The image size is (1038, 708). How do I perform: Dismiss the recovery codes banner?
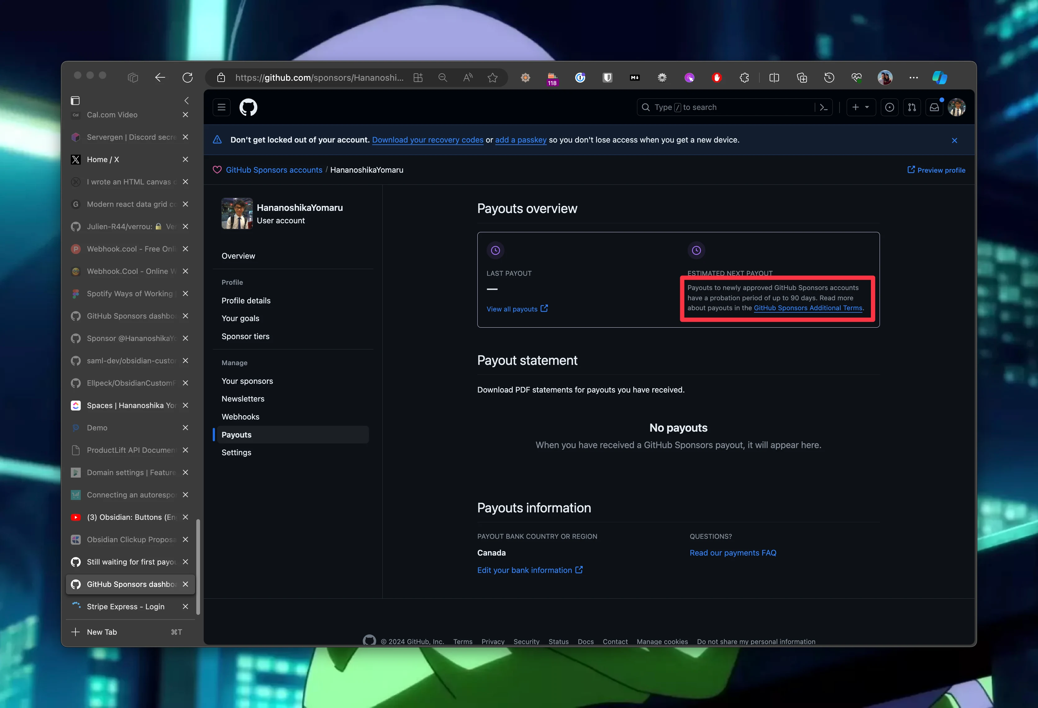[x=954, y=140]
